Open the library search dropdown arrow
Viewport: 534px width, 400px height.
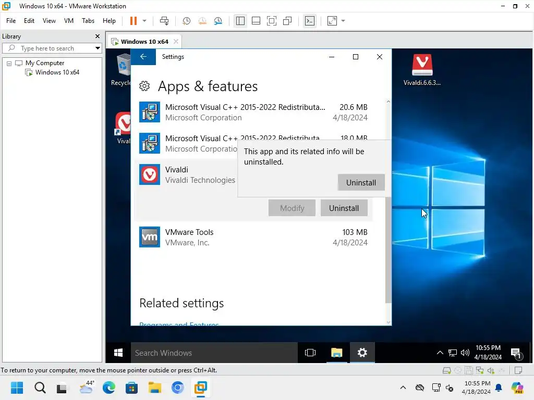coord(98,48)
